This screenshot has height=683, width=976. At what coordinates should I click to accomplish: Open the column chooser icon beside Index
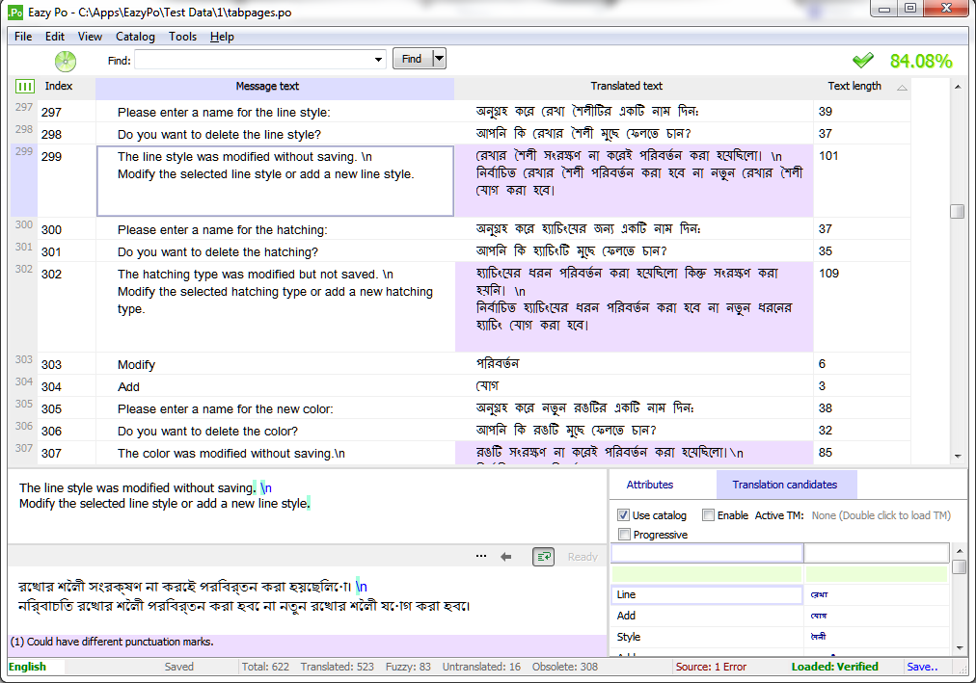25,87
